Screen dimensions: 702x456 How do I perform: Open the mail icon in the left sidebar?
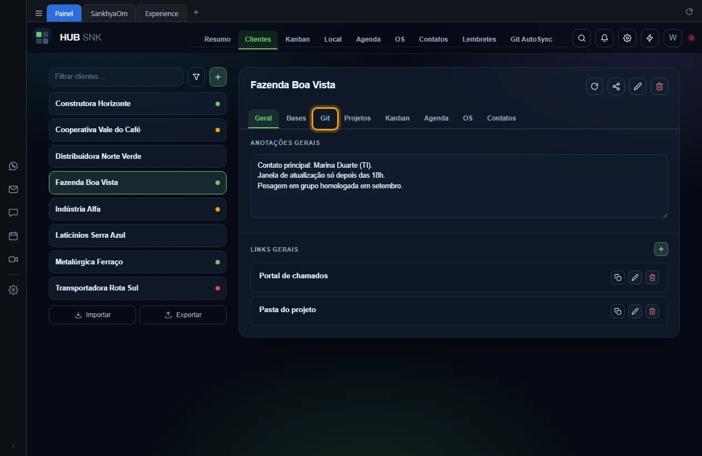13,189
